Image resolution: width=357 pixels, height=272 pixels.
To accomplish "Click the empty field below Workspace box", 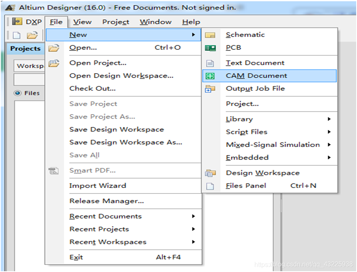I will (29, 79).
